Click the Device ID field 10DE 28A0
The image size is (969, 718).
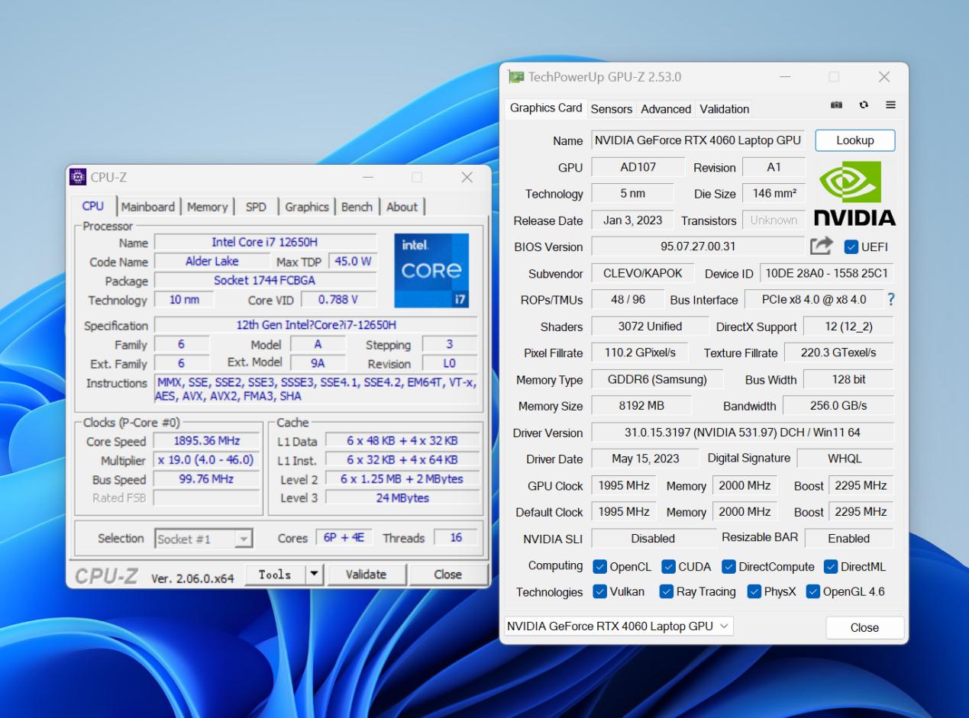pos(826,273)
